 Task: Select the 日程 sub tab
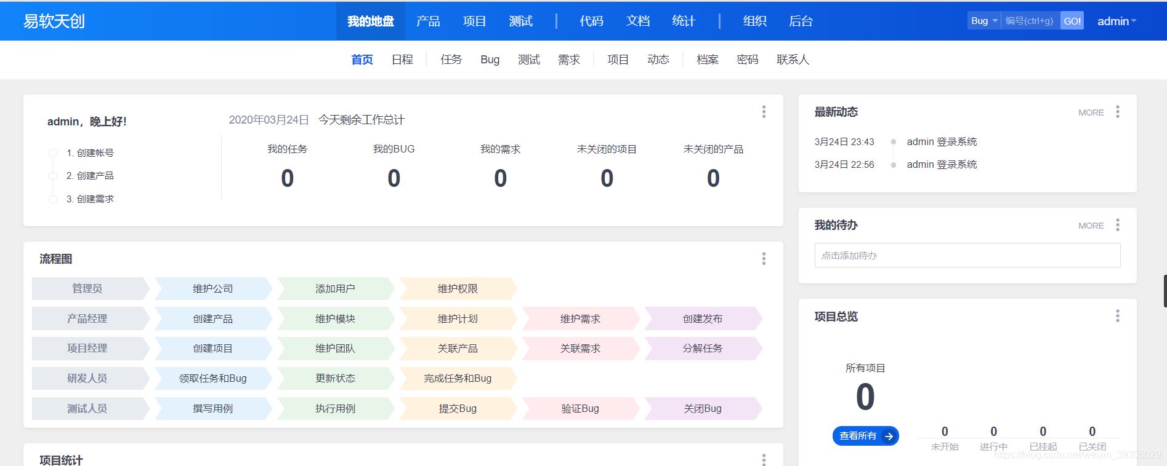(x=402, y=60)
